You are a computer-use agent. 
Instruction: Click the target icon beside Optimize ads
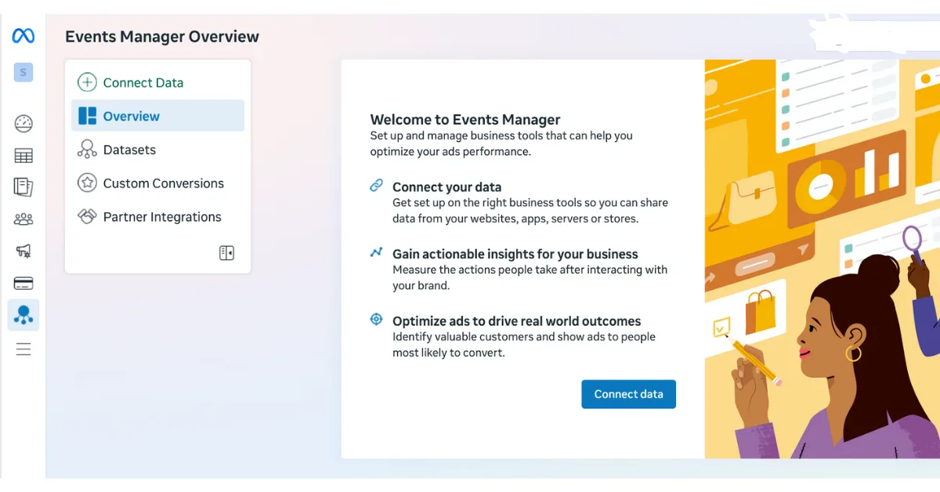pos(376,320)
